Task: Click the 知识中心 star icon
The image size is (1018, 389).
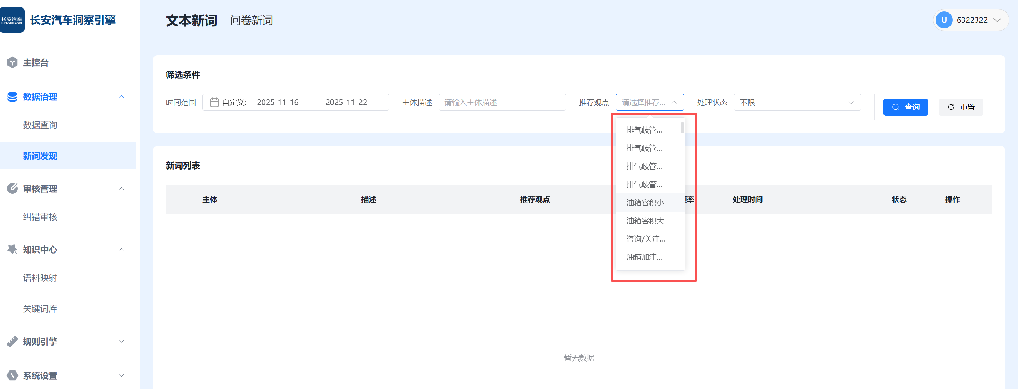Action: (x=12, y=249)
